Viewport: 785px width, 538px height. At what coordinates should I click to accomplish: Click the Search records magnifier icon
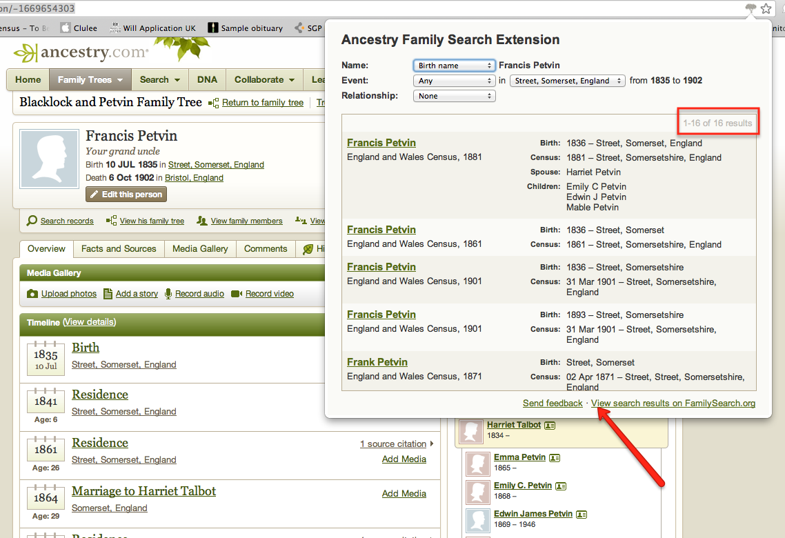(x=32, y=221)
